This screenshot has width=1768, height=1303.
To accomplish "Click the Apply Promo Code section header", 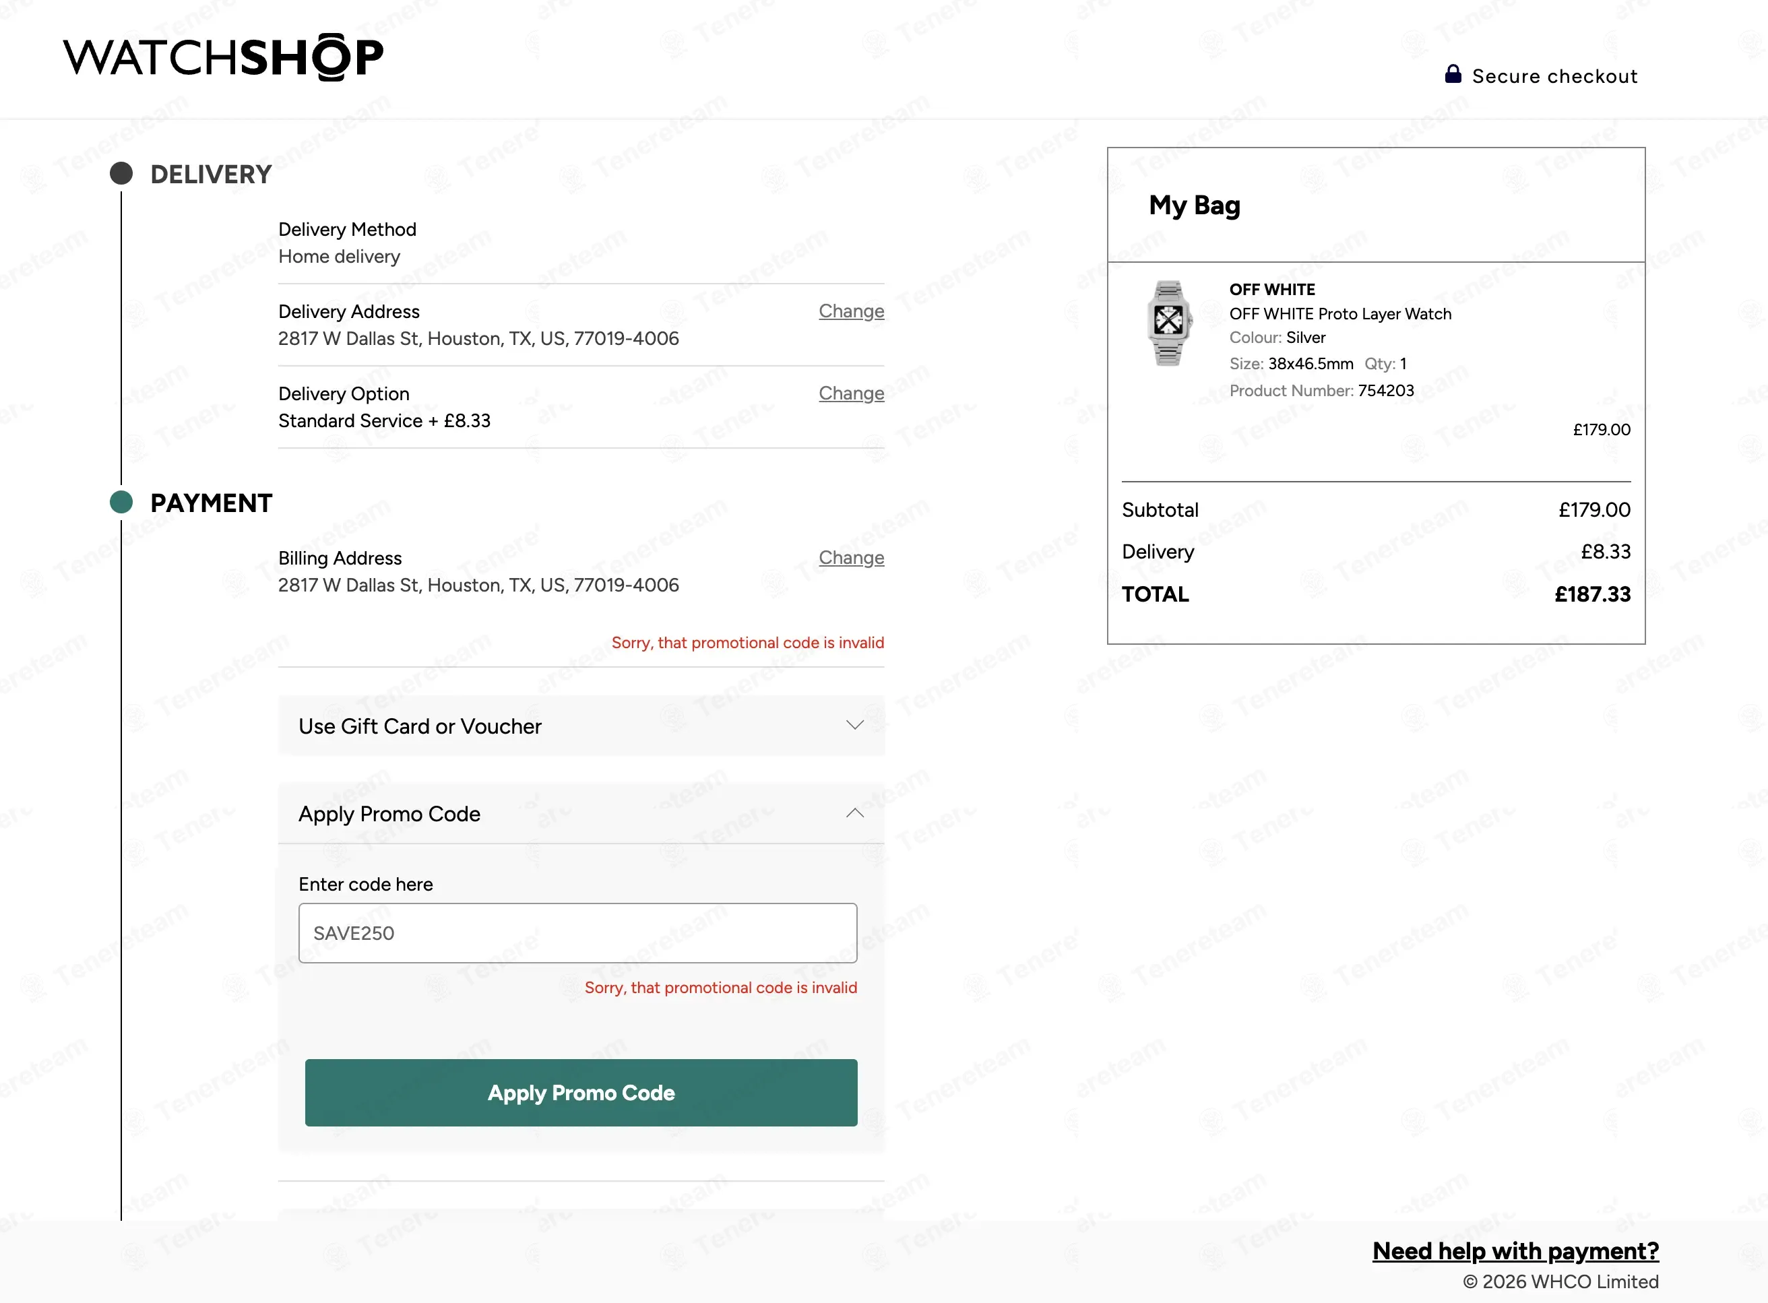I will pyautogui.click(x=581, y=813).
